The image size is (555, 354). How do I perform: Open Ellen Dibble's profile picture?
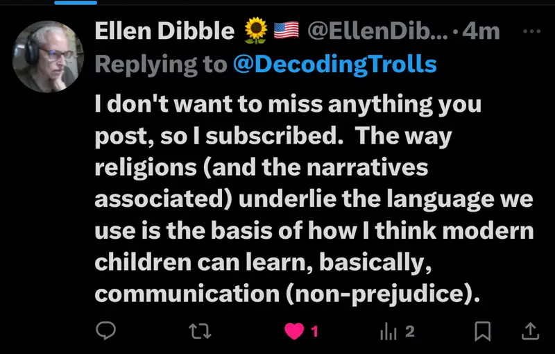[x=48, y=57]
